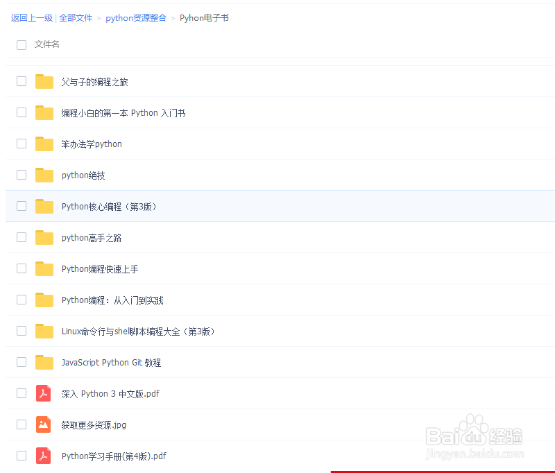Toggle select-all checkbox next to 文件名

coord(22,45)
